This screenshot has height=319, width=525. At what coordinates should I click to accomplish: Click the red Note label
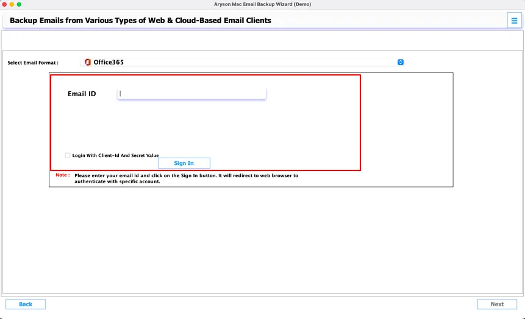coord(63,175)
